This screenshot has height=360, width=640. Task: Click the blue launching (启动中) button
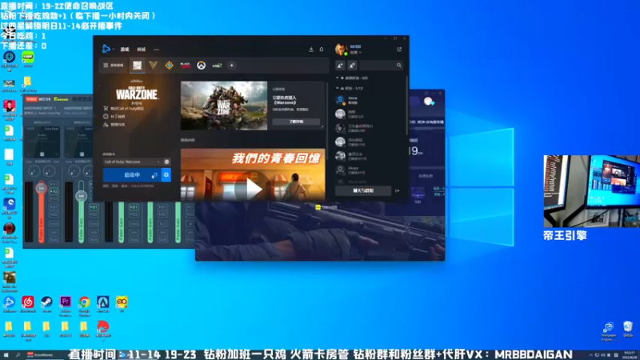131,175
